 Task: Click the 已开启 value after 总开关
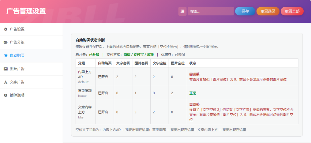(x=94, y=54)
